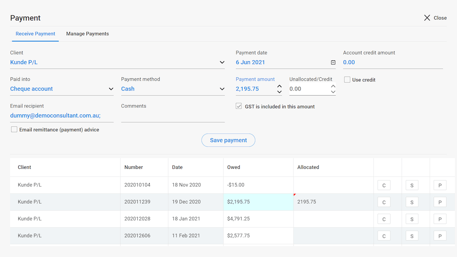
Task: Click Kunde P/L in the 18 Nov 2020 row
Action: pos(29,185)
